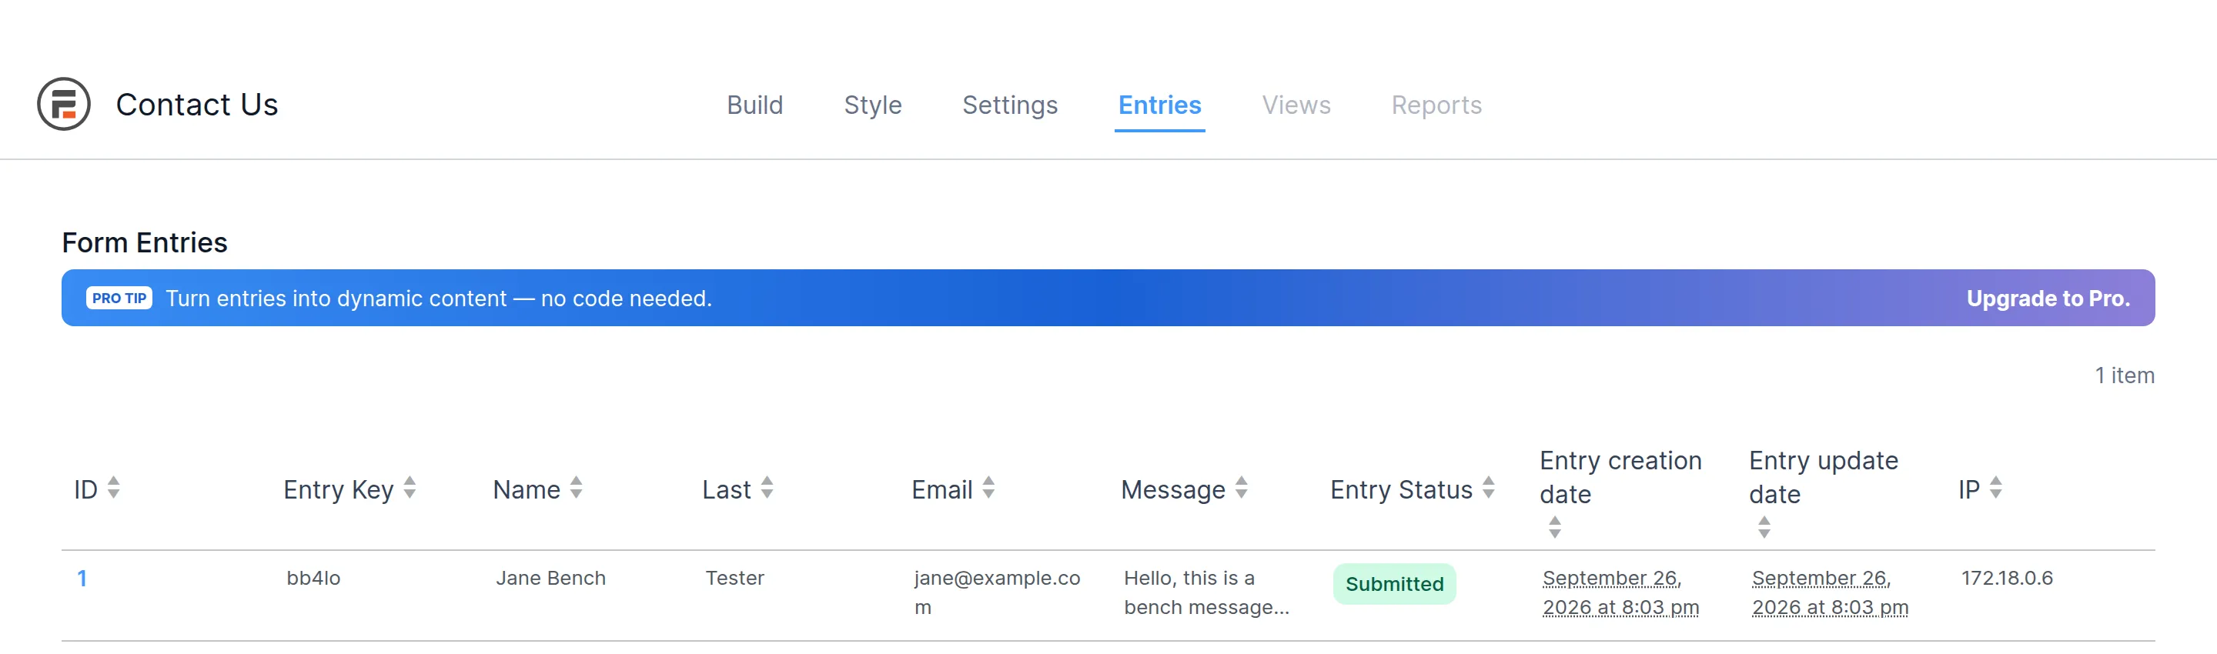
Task: Open the Reports tab
Action: [1436, 105]
